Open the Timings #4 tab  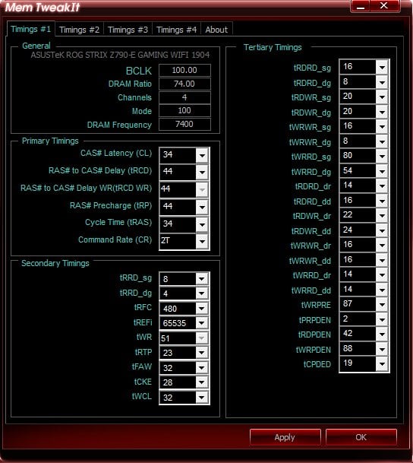176,30
